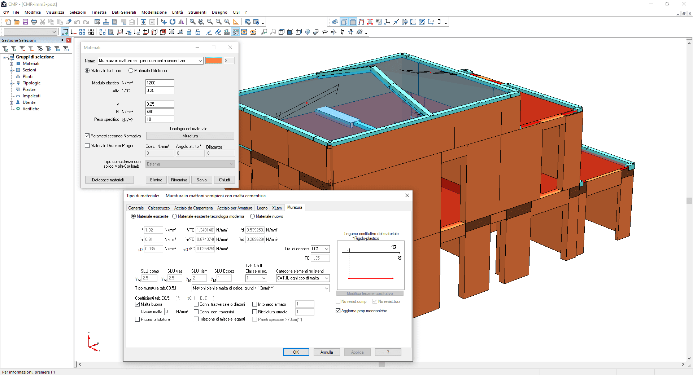Click the Modulo elastico input field

[160, 83]
